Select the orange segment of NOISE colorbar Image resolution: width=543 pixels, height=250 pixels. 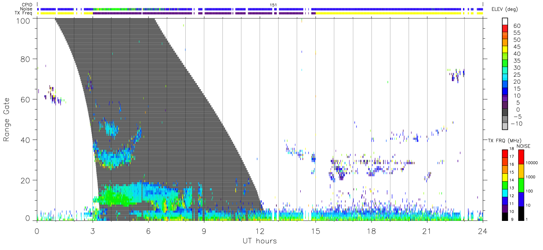tap(521, 171)
